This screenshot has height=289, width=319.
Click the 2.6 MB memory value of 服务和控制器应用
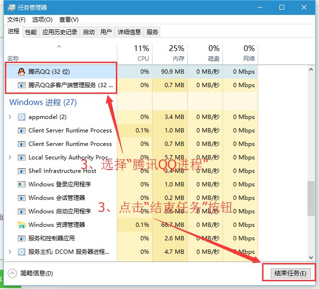pyautogui.click(x=174, y=238)
